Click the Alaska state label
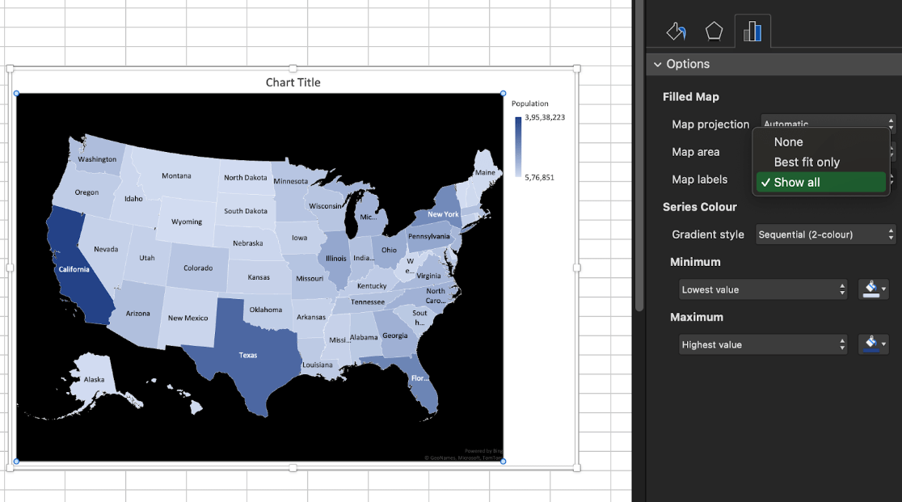 94,379
